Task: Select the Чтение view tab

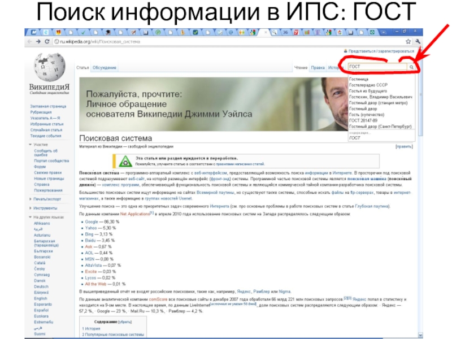Action: coord(301,68)
